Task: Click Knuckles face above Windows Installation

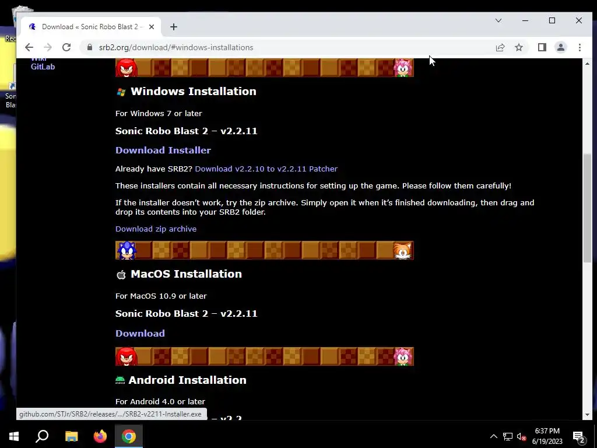Action: pos(126,68)
